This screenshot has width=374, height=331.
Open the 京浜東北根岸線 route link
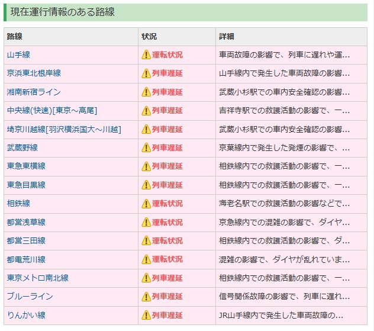pos(34,73)
